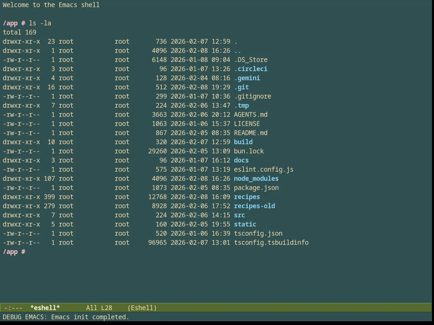Image resolution: width=434 pixels, height=325 pixels.
Task: Click the timestamp 2026-02-07 13:01
Action: (x=200, y=242)
